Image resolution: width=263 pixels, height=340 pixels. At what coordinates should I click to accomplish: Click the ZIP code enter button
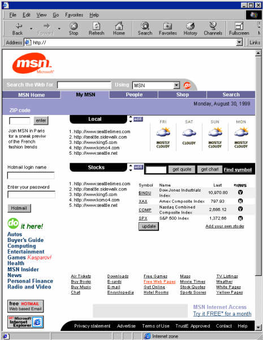pos(41,121)
